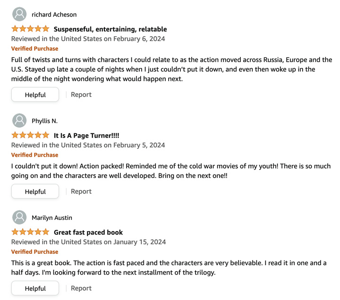Mark richard Acheson's review as Helpful
This screenshot has height=300, width=340.
[35, 95]
